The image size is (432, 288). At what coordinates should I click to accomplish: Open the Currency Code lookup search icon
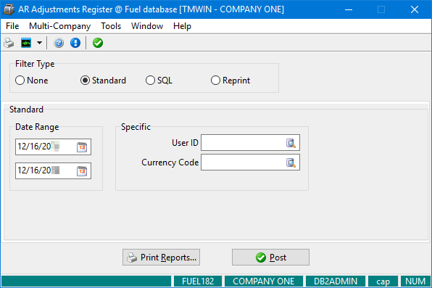291,162
